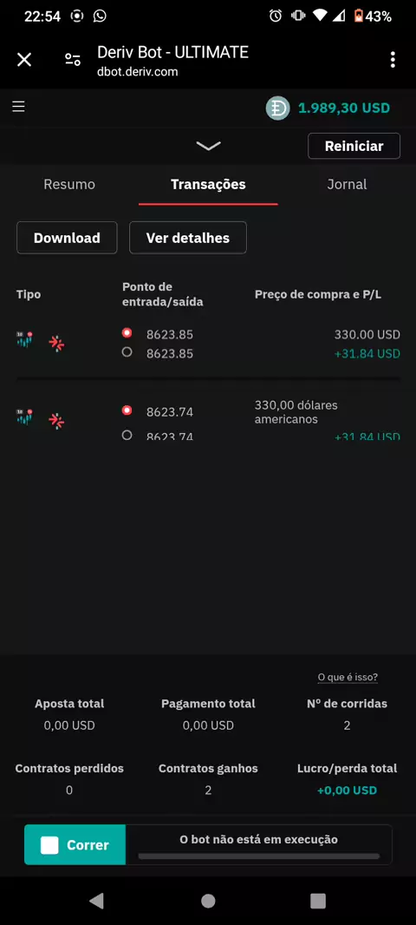This screenshot has width=416, height=925.
Task: Select entry spot radio for 8623.74
Action: [x=127, y=410]
